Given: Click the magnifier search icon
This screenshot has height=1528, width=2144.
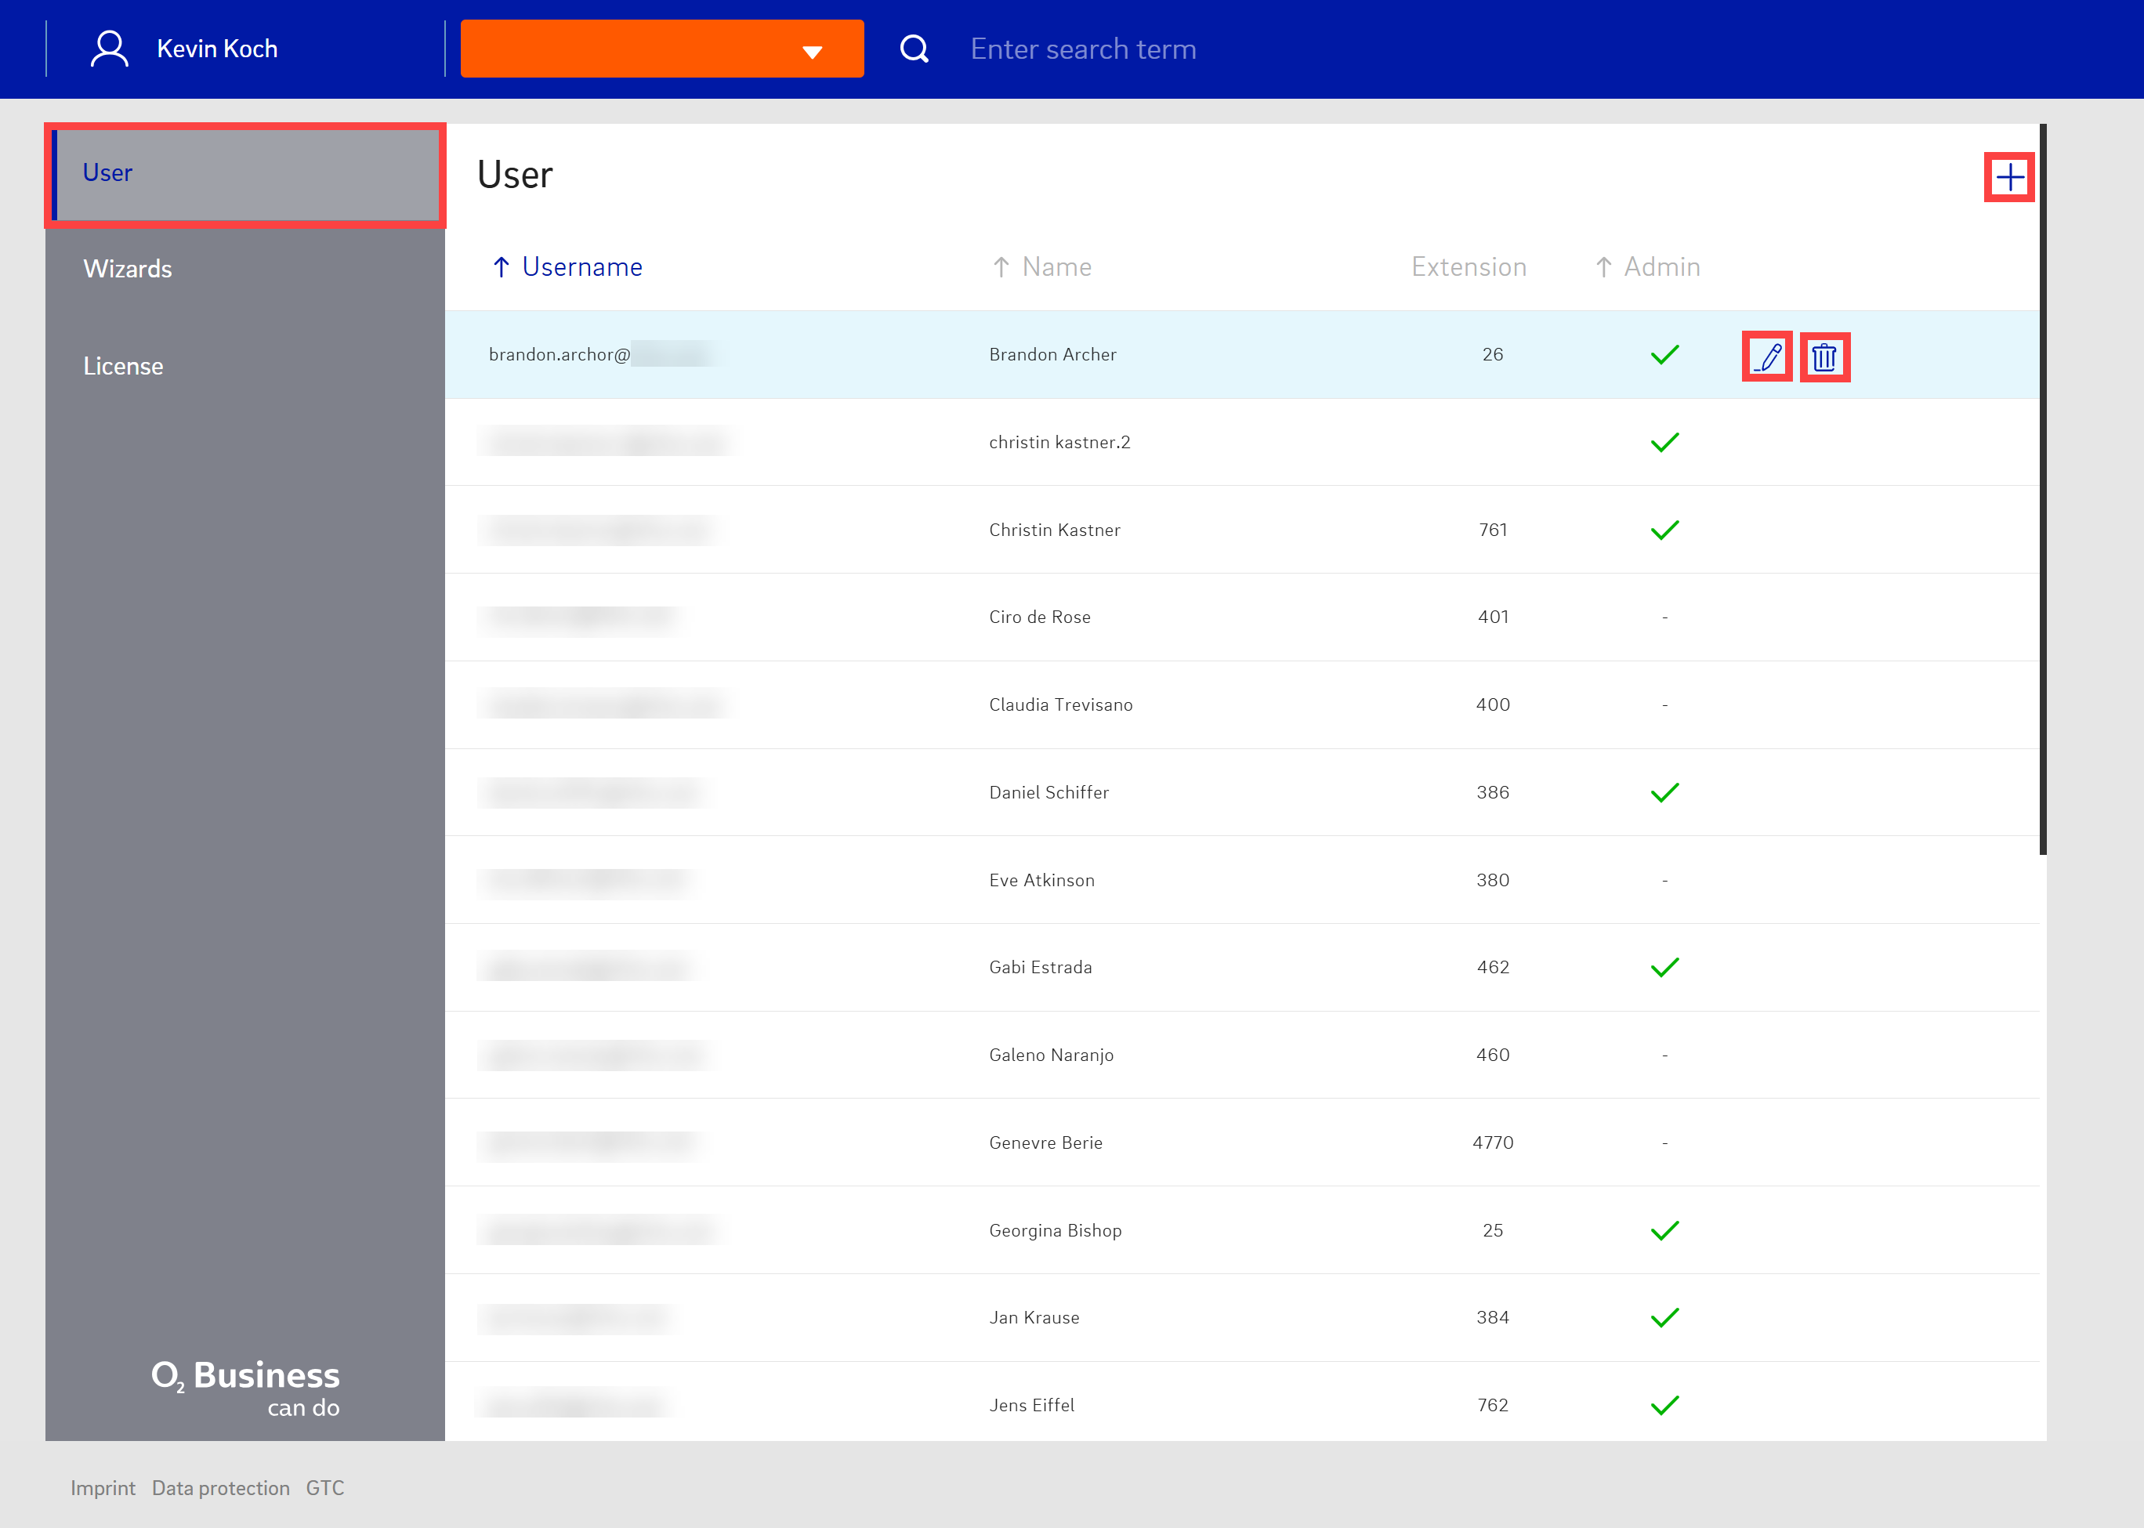Looking at the screenshot, I should click(x=914, y=49).
